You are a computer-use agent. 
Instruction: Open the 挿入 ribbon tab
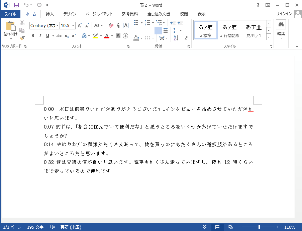click(x=49, y=14)
